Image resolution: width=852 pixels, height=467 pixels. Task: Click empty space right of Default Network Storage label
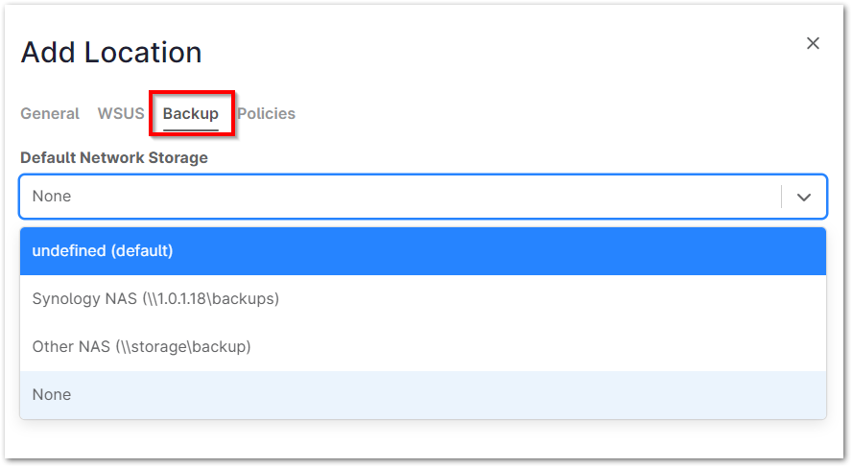click(518, 157)
